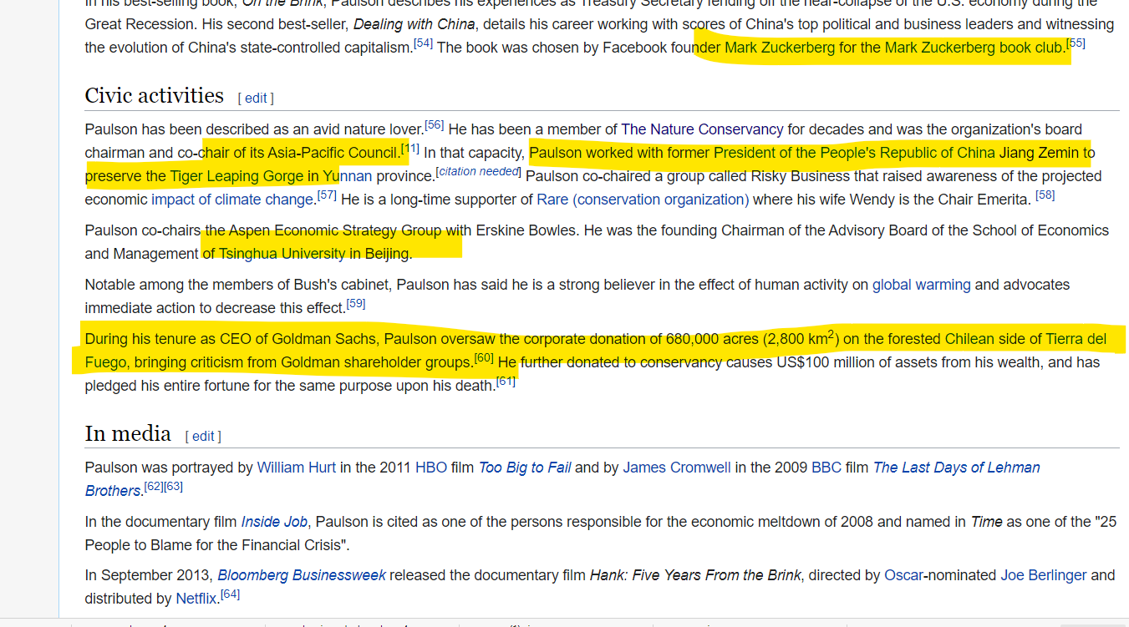The image size is (1129, 627).
Task: Click the citation needed tag
Action: pos(478,171)
